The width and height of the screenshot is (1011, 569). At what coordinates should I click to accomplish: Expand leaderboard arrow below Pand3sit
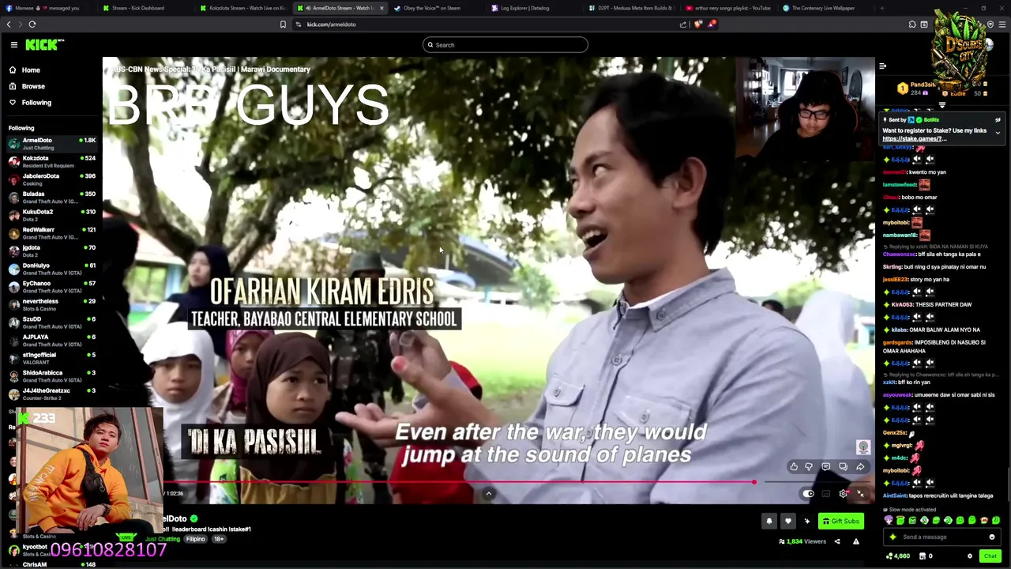click(941, 105)
